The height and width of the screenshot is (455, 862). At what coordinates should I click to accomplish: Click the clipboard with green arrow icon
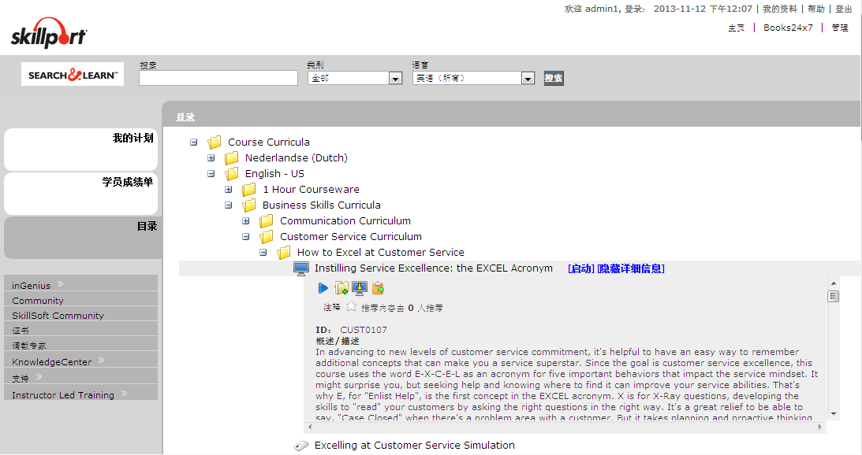click(378, 288)
